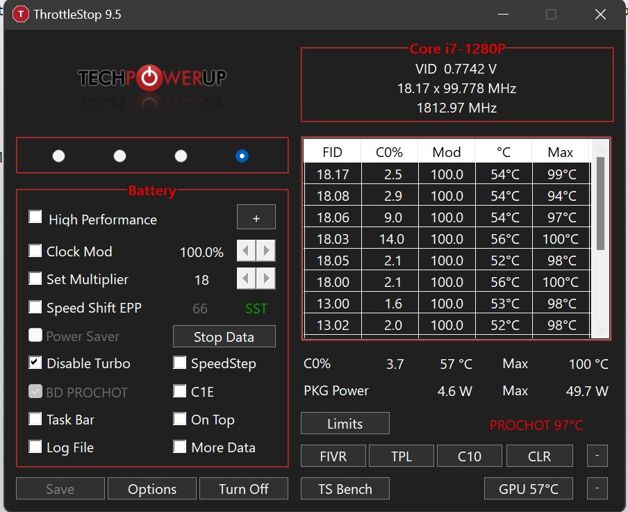
Task: Select the second profile radio button
Action: pyautogui.click(x=119, y=156)
